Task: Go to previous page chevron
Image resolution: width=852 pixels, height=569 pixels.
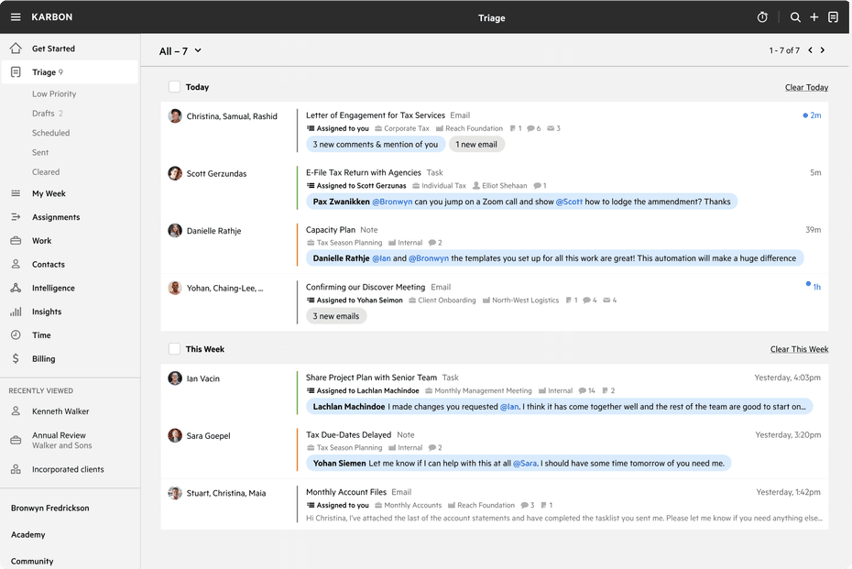Action: tap(810, 50)
